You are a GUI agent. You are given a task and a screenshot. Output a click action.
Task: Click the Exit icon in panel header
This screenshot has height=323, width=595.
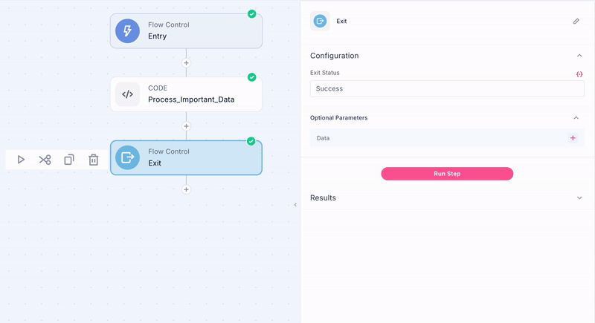(320, 22)
